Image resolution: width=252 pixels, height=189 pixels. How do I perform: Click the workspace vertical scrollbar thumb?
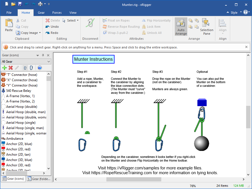pyautogui.click(x=248, y=117)
